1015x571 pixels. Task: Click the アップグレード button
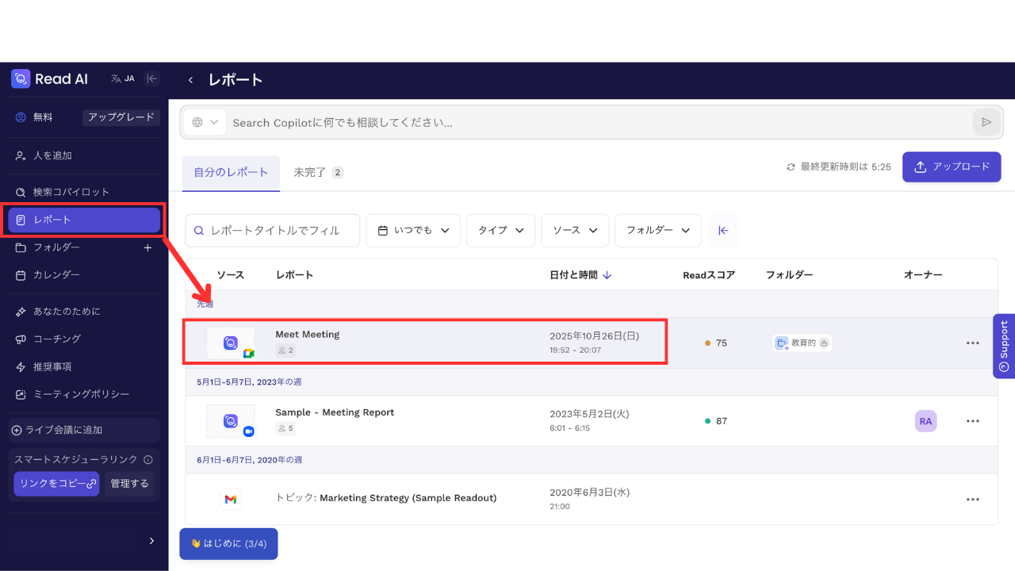tap(121, 117)
